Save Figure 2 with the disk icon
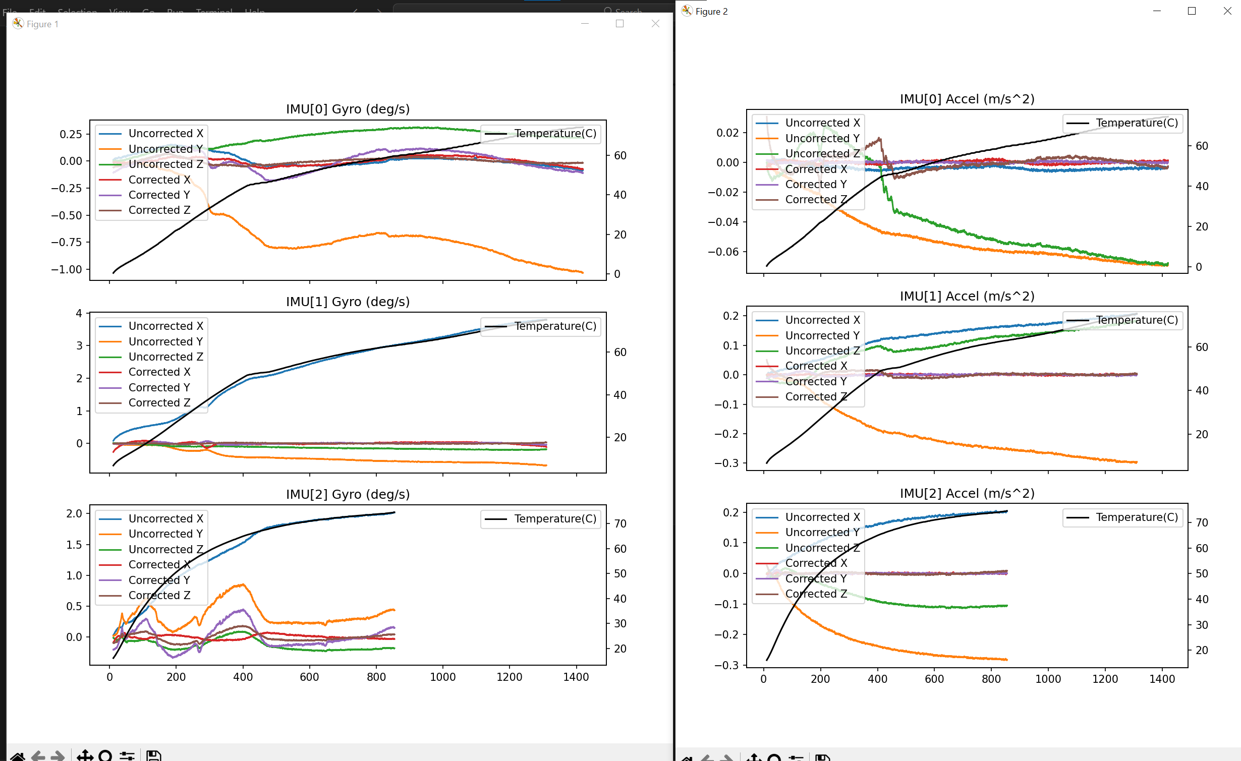 coord(823,757)
